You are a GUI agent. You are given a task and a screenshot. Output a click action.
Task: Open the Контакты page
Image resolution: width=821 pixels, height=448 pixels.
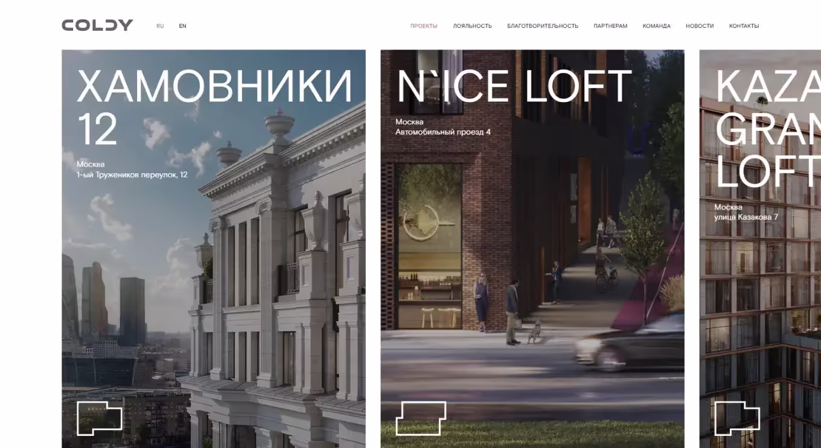[744, 26]
